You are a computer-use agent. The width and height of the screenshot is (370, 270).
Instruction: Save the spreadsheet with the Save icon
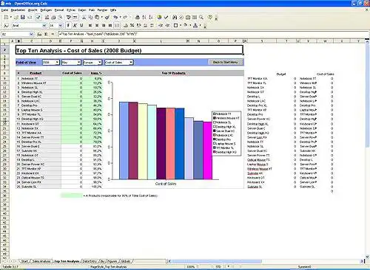click(x=23, y=17)
